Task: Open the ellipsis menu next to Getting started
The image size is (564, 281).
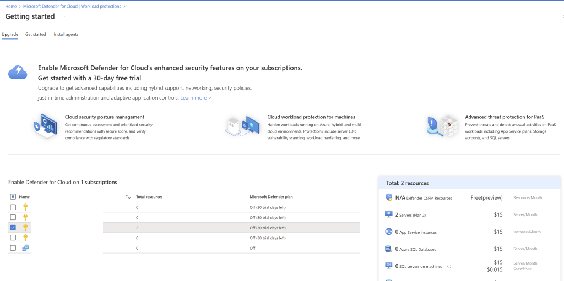Action: click(x=64, y=16)
